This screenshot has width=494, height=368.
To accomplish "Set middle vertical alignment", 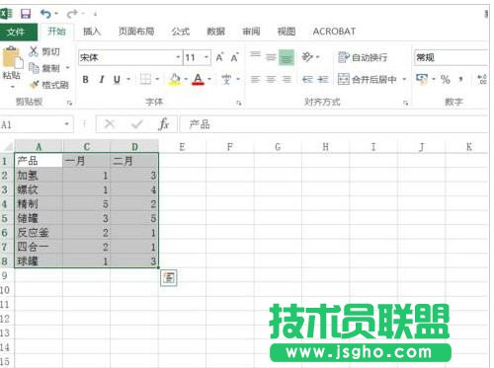I will point(271,57).
